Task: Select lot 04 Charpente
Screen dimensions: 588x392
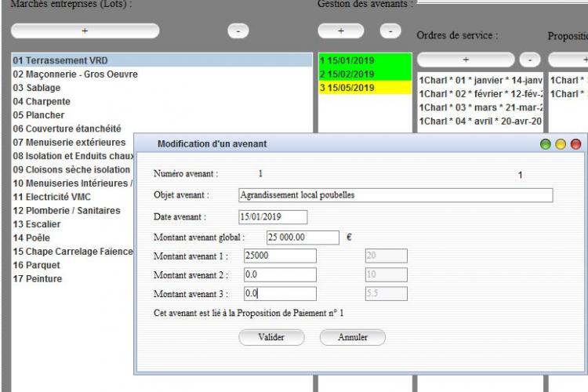Action: pyautogui.click(x=162, y=102)
